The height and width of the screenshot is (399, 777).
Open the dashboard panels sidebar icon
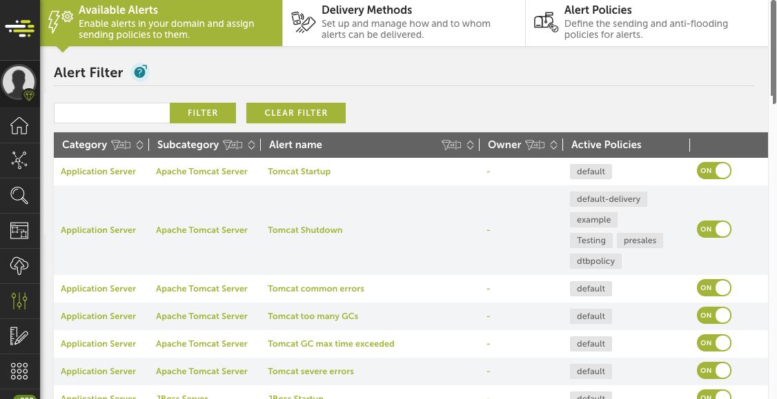tap(19, 230)
